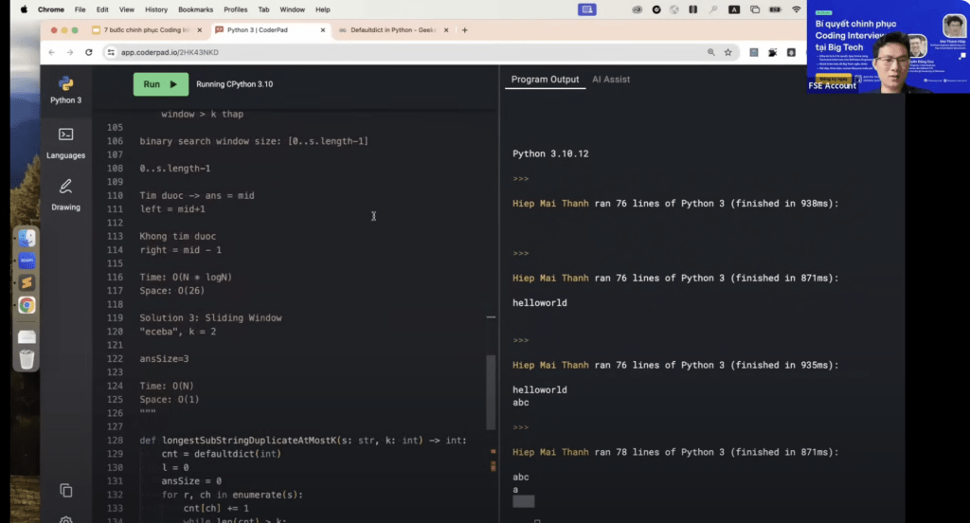Close the Python 3 CoderPad tab

pyautogui.click(x=322, y=29)
